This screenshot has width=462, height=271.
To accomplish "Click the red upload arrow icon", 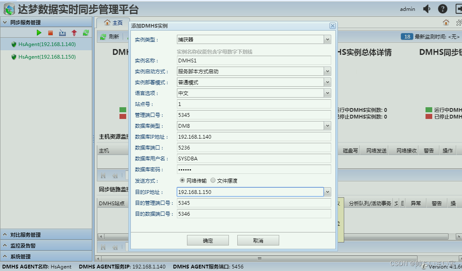I will 74,33.
